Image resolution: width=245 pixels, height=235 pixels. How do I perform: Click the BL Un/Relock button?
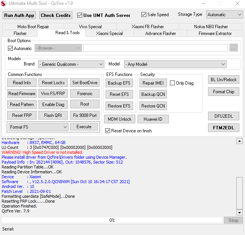click(x=224, y=80)
